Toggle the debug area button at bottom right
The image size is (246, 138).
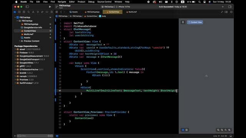coord(231,136)
